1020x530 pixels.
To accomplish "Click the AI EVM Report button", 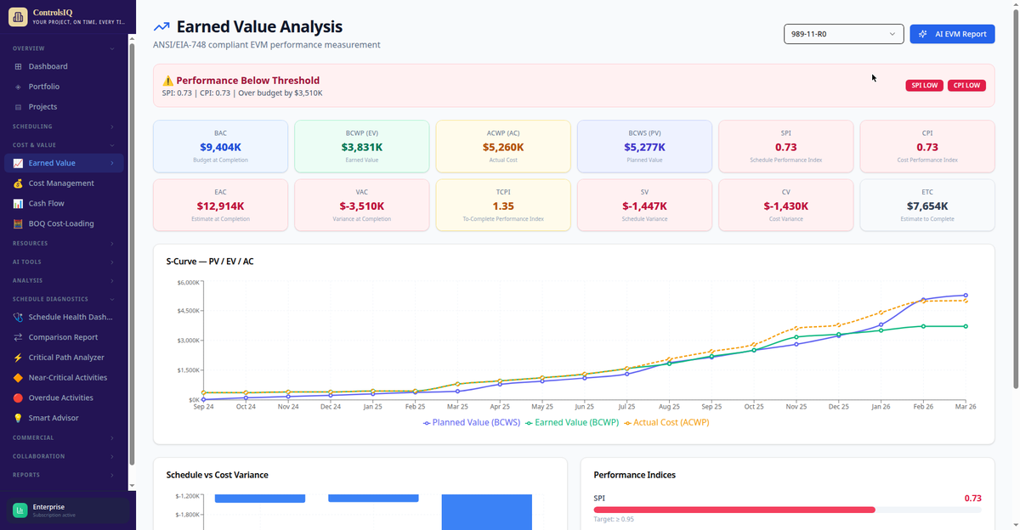I will point(952,34).
